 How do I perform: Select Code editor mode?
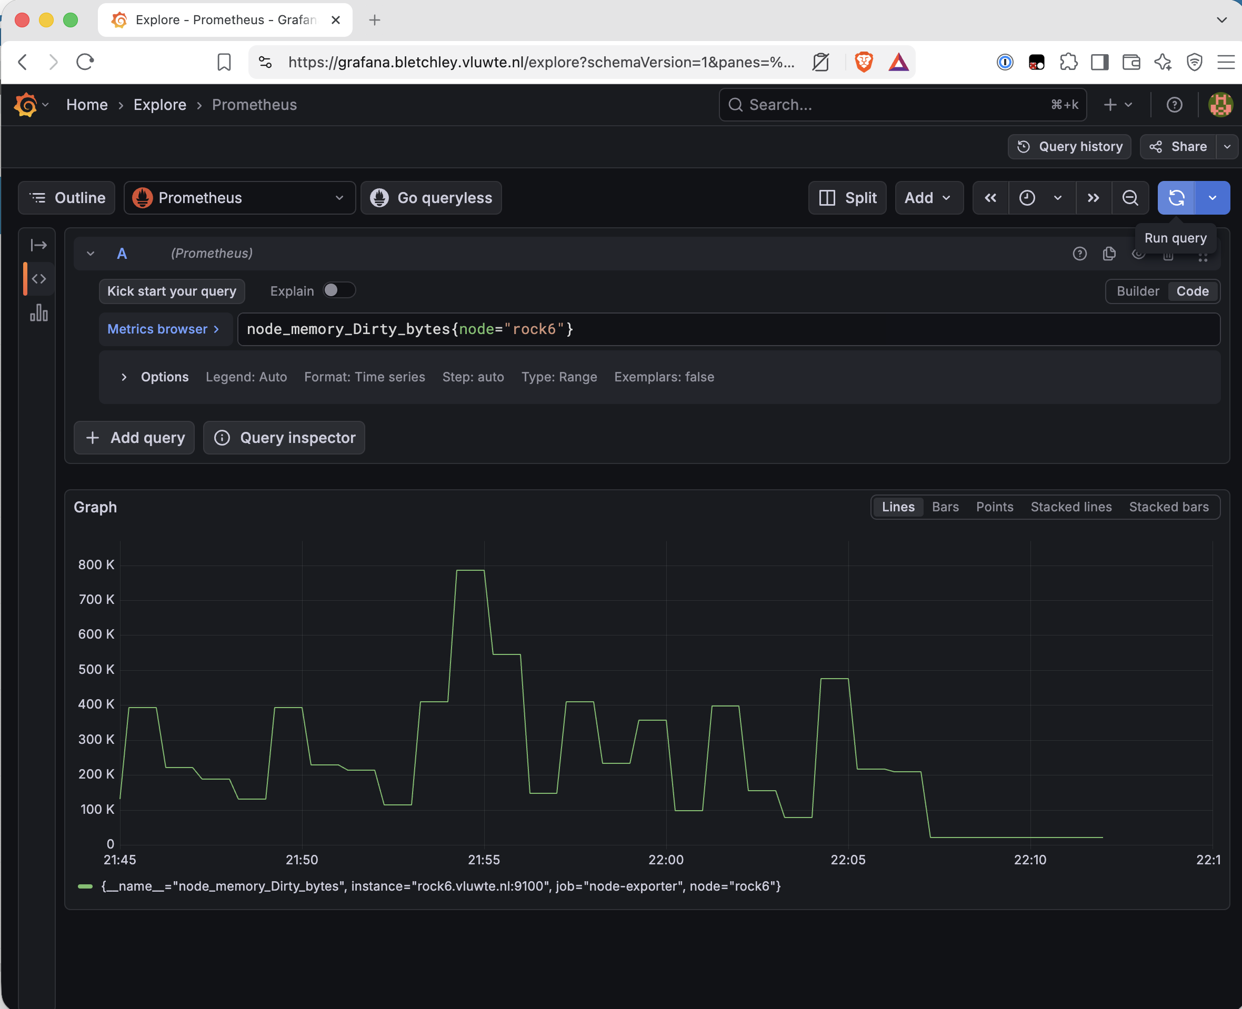1192,291
